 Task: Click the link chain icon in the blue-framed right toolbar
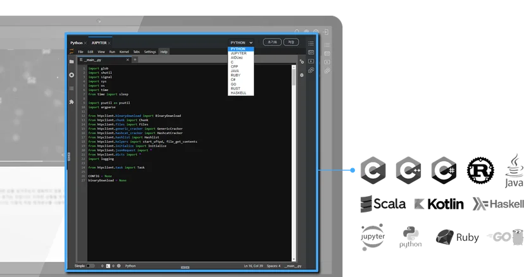[311, 70]
